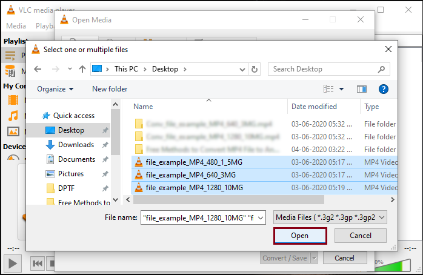
Task: Open DPTF folder in navigation pane
Action: click(x=60, y=188)
